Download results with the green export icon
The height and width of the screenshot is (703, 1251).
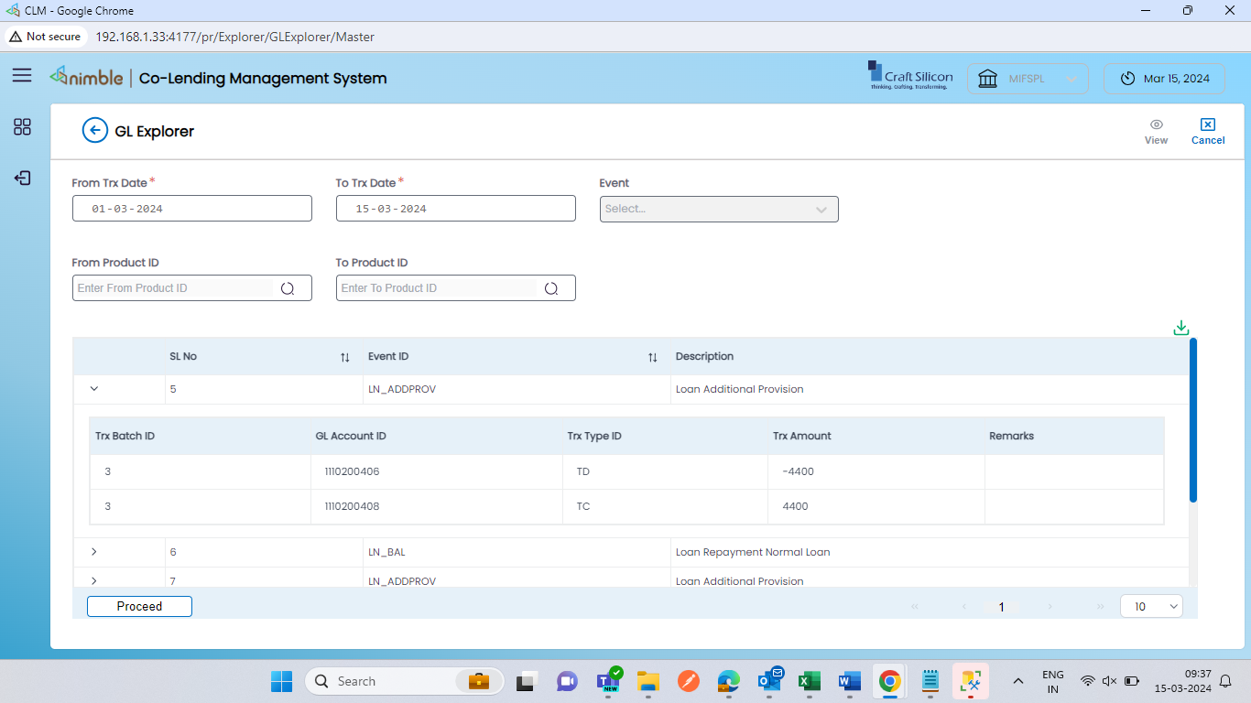click(x=1181, y=328)
